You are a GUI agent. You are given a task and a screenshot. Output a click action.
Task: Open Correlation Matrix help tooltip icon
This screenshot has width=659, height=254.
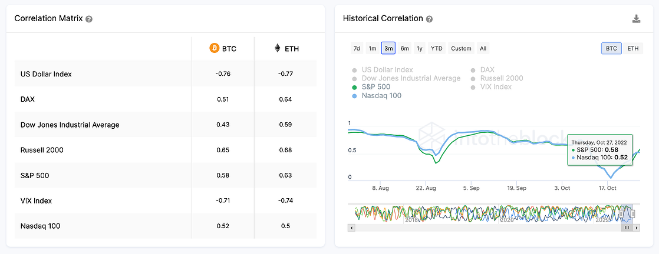(88, 19)
